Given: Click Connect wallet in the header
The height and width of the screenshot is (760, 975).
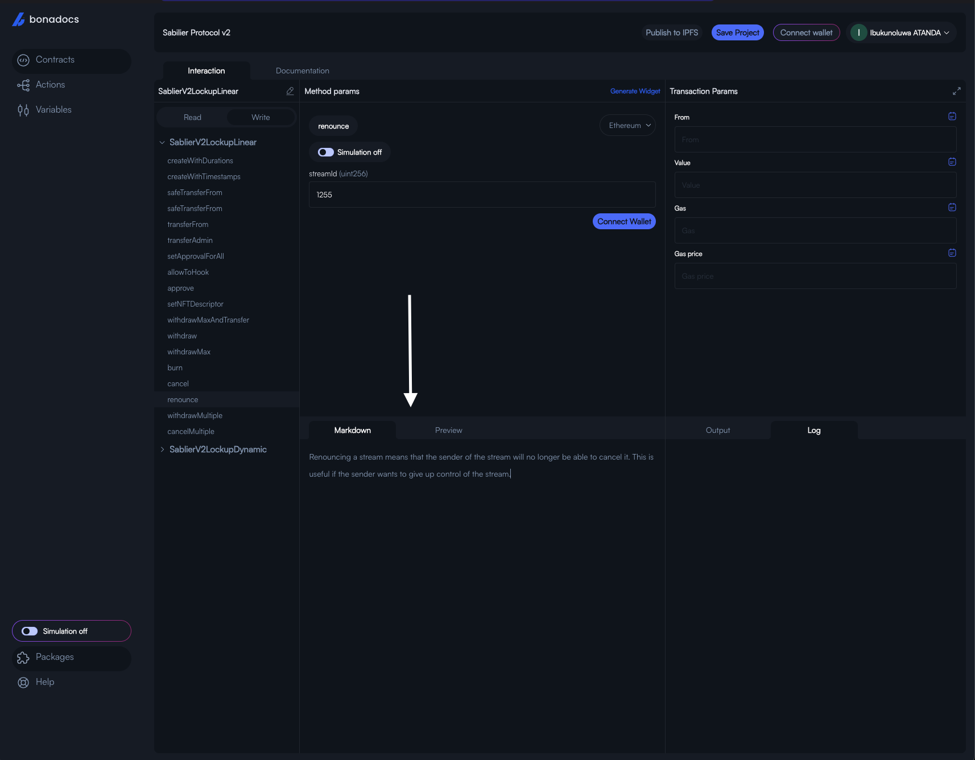Looking at the screenshot, I should coord(806,32).
